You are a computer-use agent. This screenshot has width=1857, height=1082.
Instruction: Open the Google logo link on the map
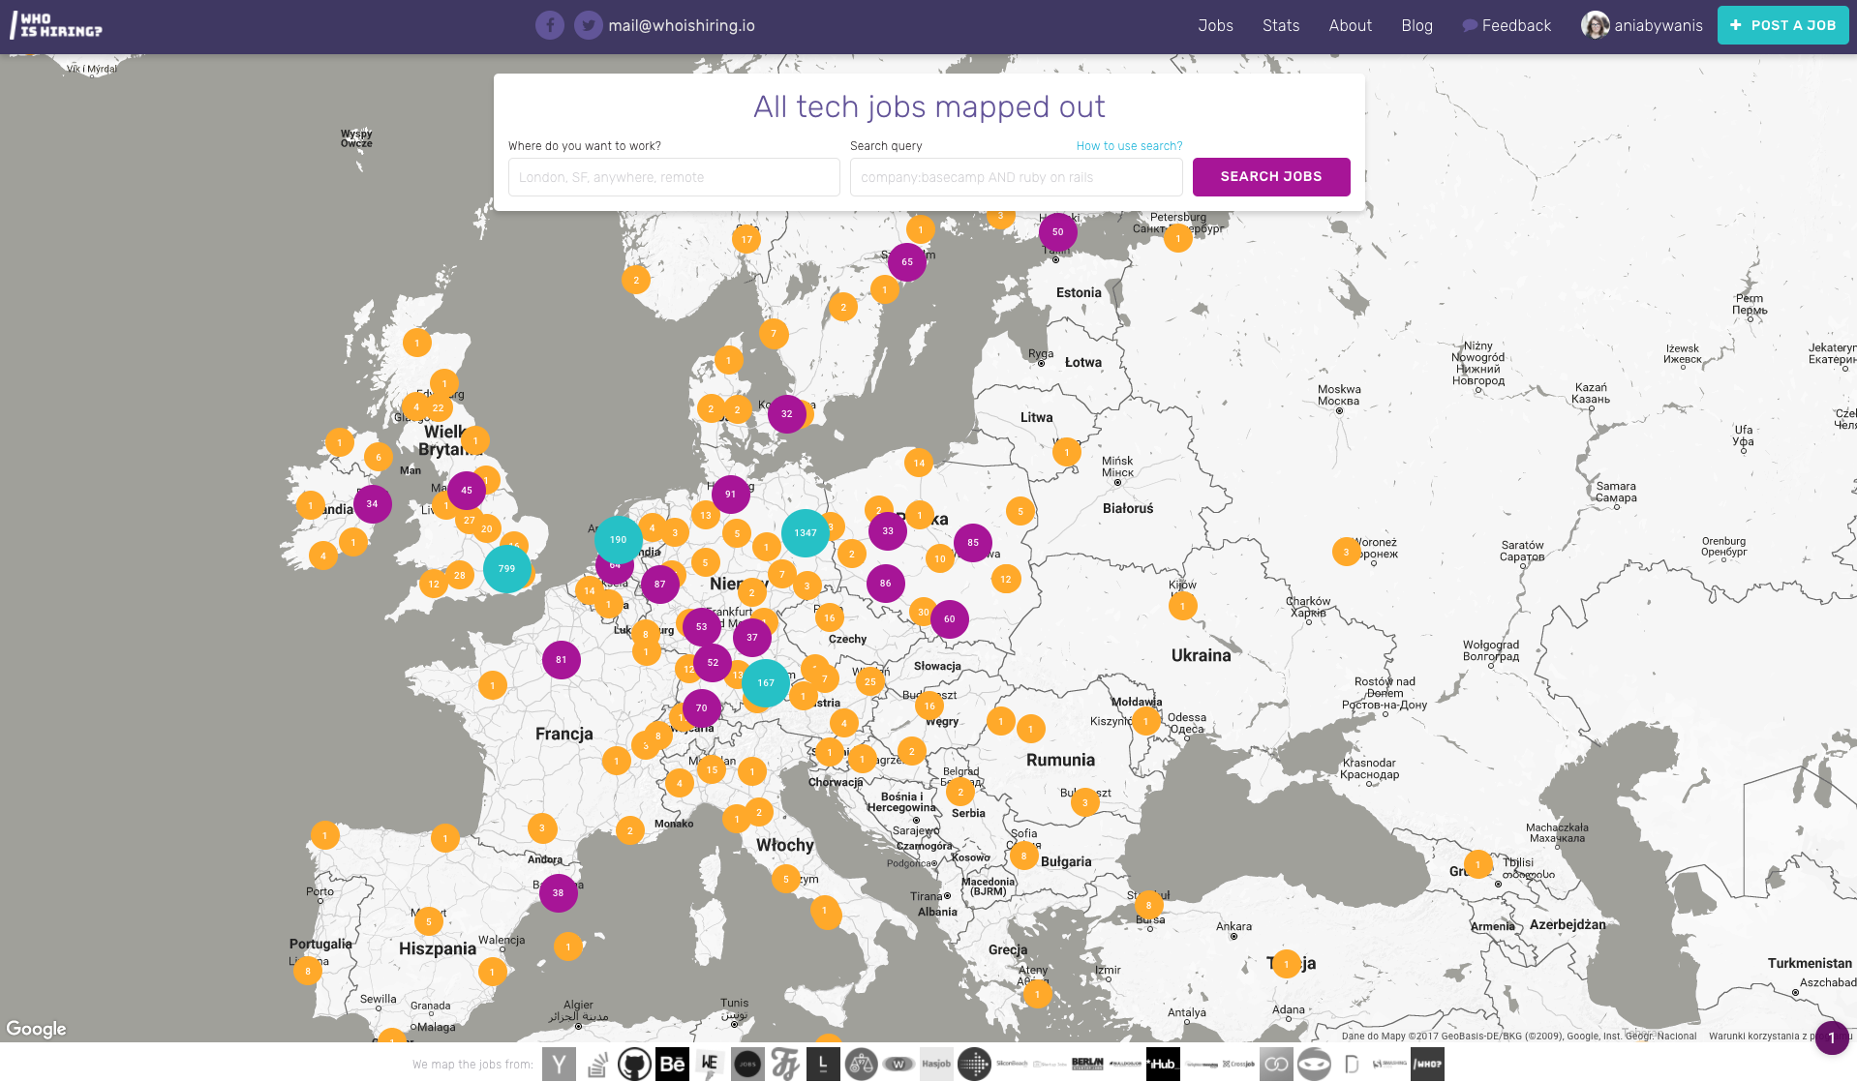[36, 1029]
